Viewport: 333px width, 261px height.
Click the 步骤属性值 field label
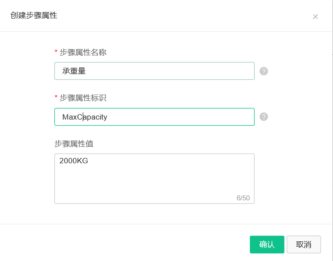click(x=74, y=144)
